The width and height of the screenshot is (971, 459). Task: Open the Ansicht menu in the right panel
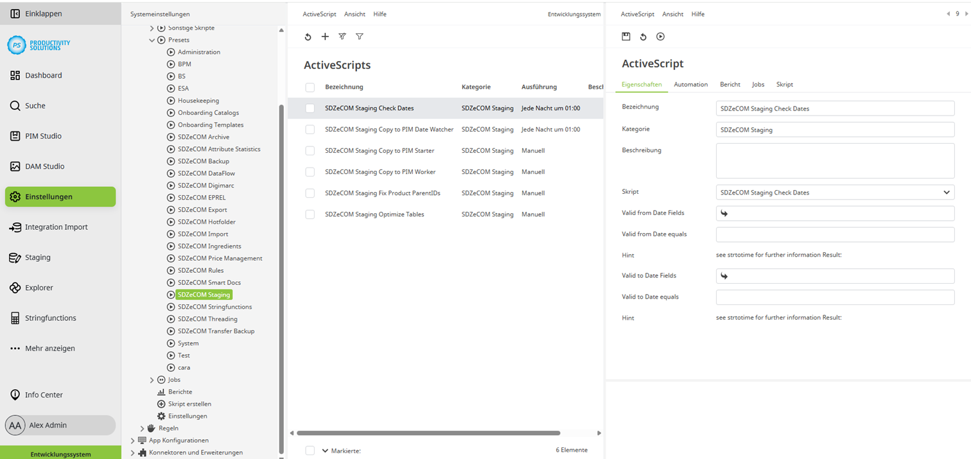point(672,13)
